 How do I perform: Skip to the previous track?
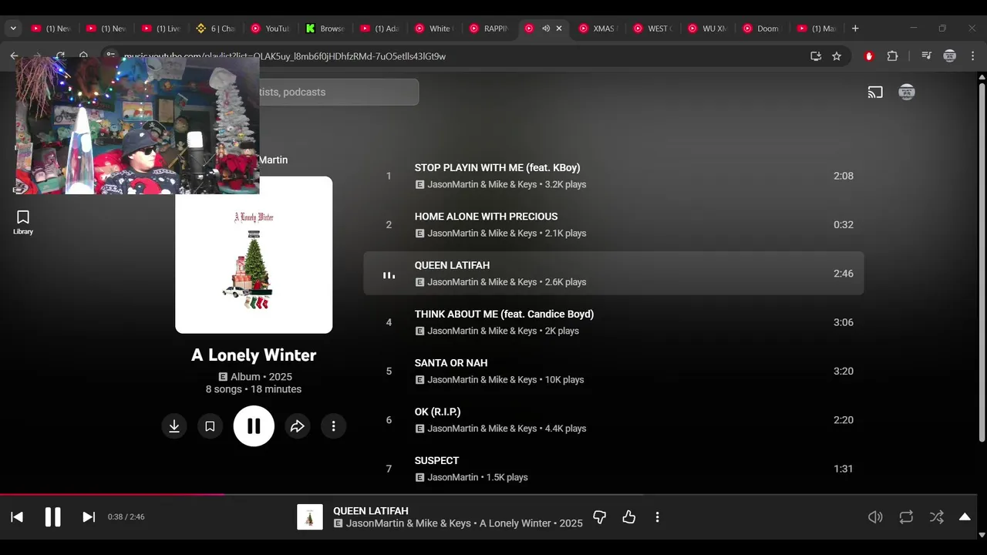pos(17,517)
